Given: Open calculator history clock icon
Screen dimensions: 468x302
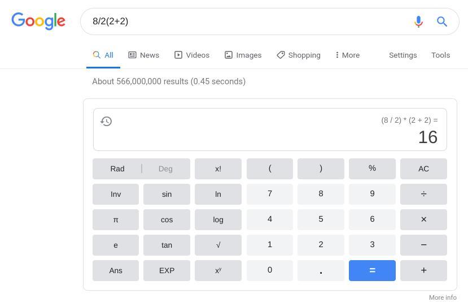Looking at the screenshot, I should point(106,121).
